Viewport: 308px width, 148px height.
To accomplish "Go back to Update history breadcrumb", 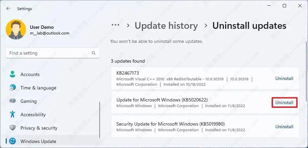I will (x=166, y=25).
